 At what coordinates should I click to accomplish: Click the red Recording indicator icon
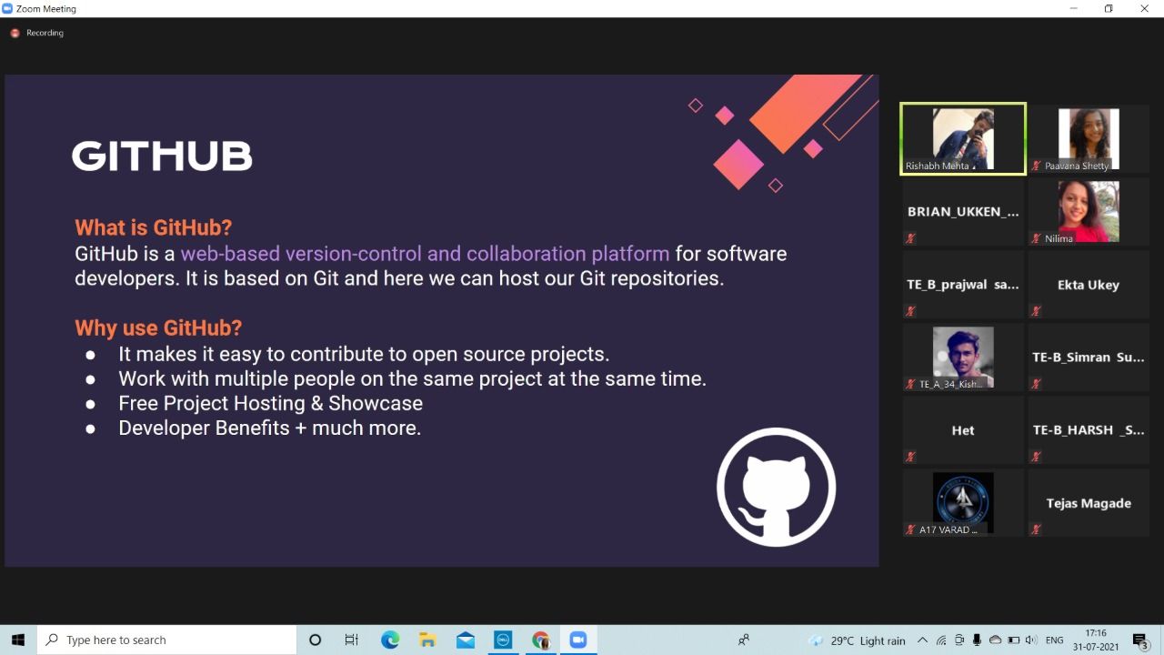click(15, 33)
